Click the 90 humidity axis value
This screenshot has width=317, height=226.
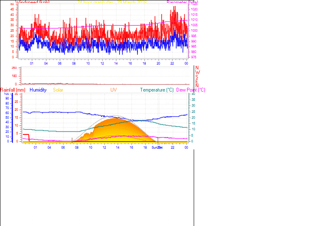click(7, 98)
